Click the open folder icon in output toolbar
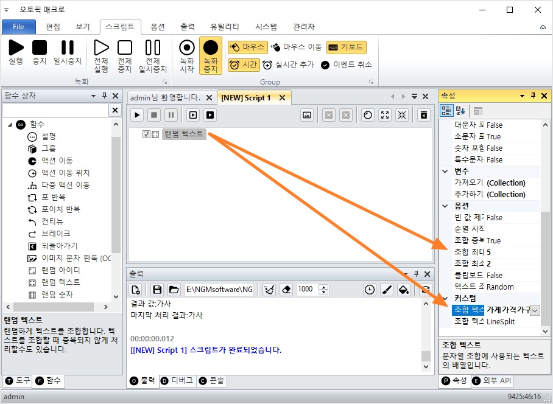Image resolution: width=553 pixels, height=404 pixels. (174, 290)
